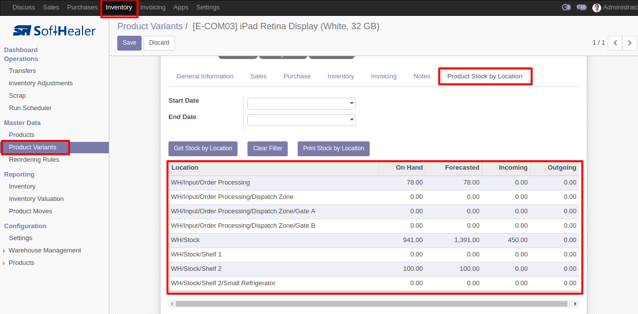Viewport: 638px width, 314px height.
Task: Open Inventory report under Reporting
Action: 22,187
